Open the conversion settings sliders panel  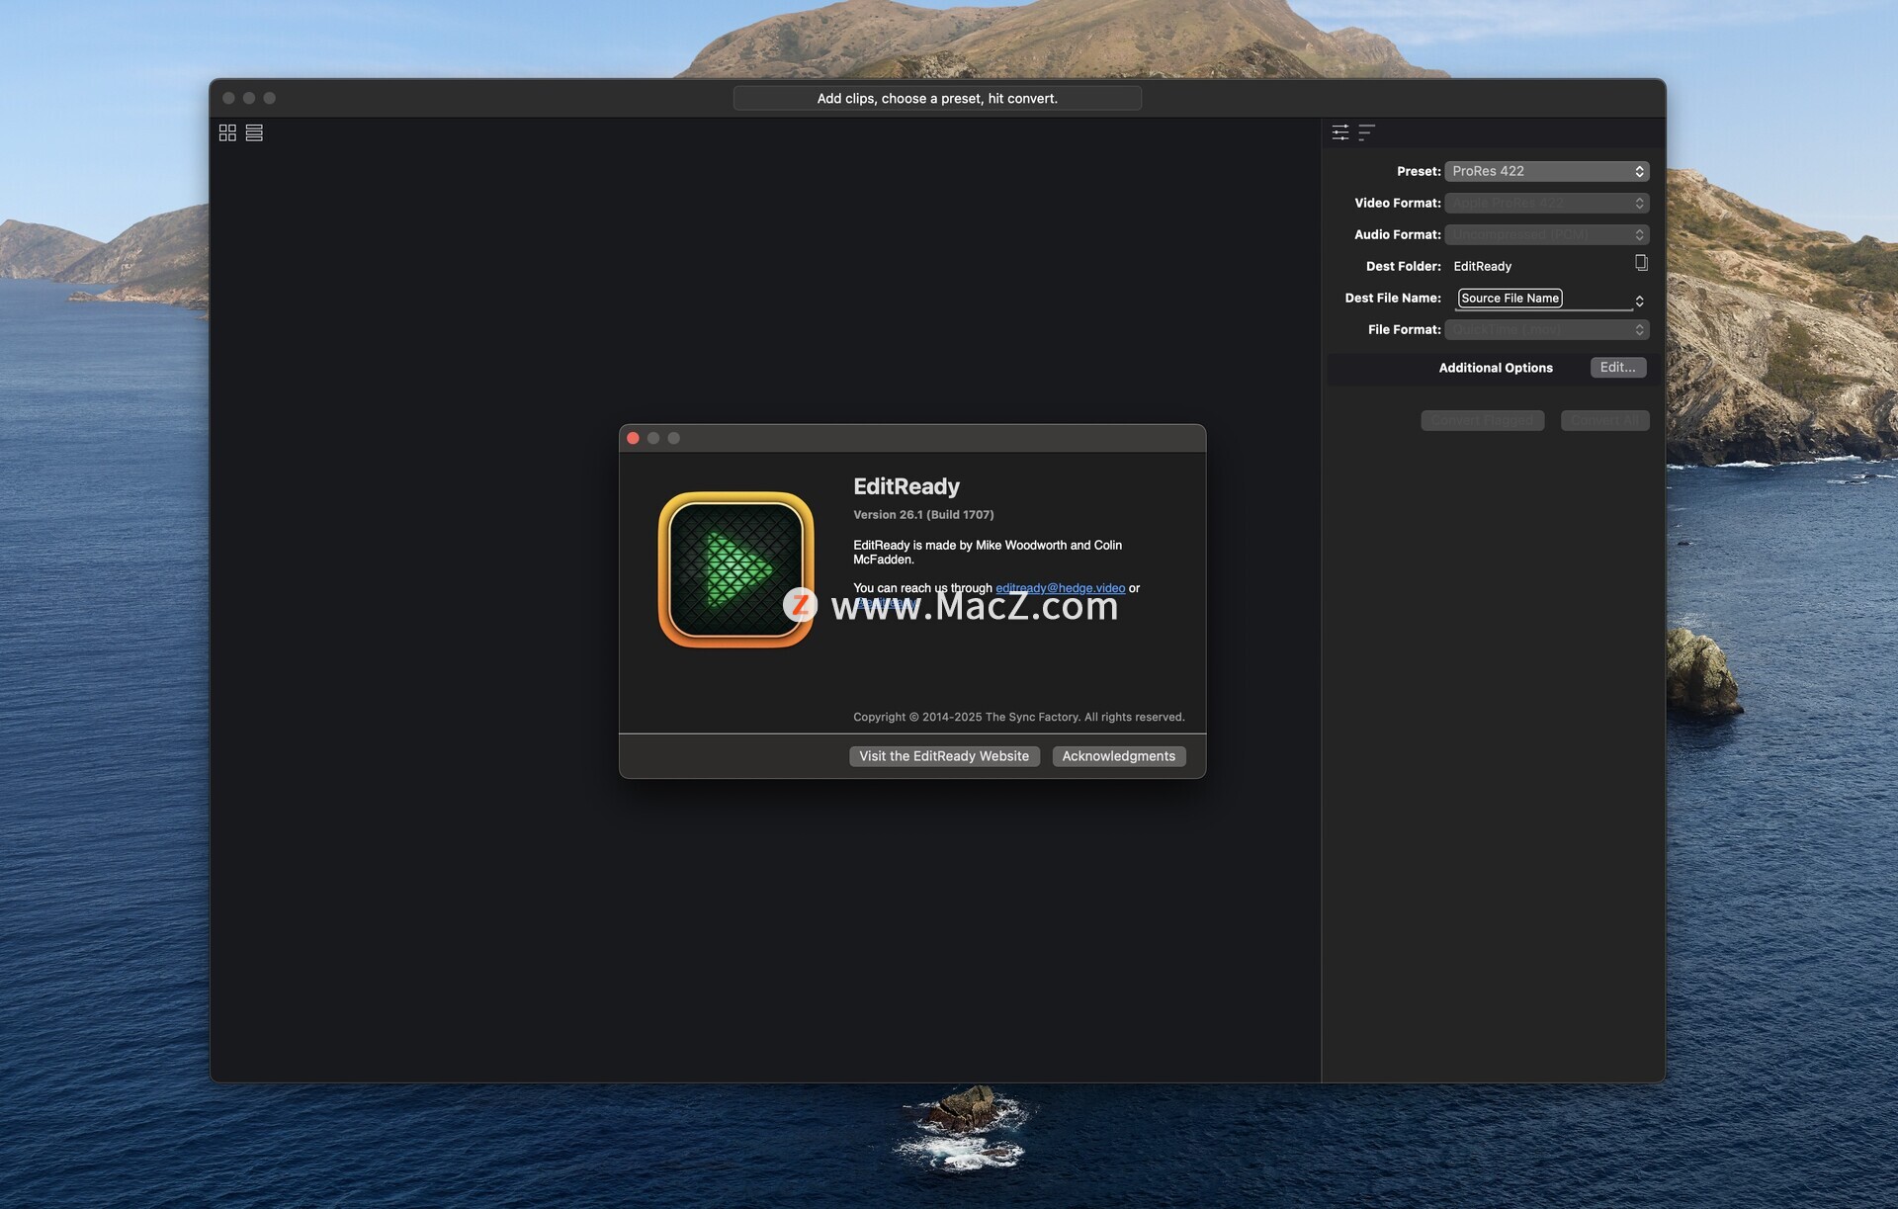[x=1340, y=132]
